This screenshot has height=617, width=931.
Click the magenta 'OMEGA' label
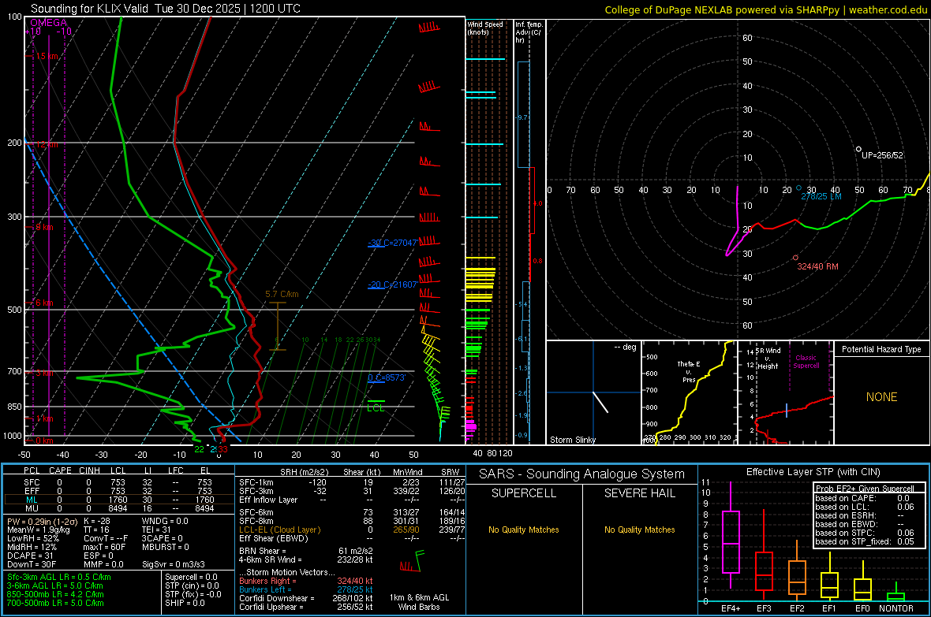pos(48,23)
